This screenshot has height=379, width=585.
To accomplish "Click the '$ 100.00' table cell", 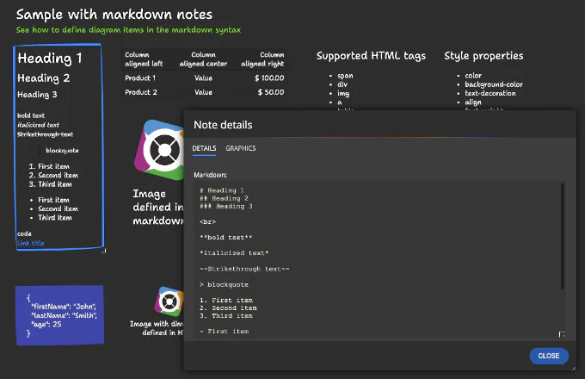I will [269, 78].
